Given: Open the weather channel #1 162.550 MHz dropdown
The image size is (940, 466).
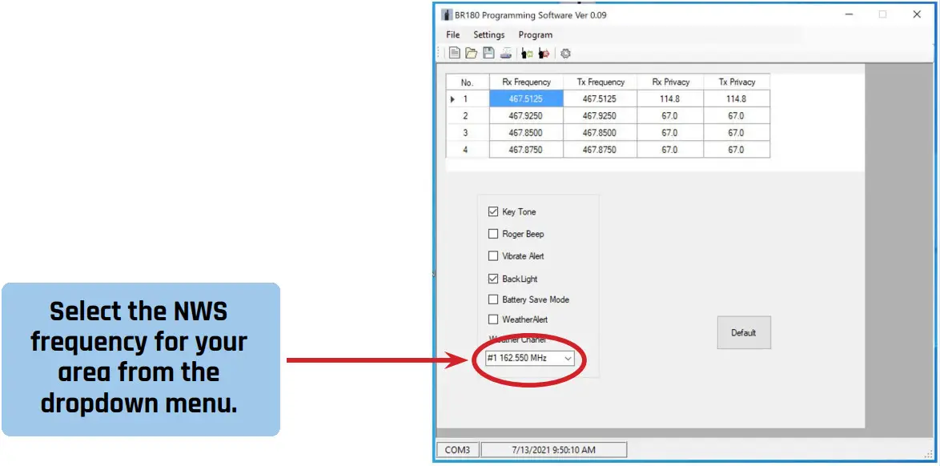Looking at the screenshot, I should (x=530, y=359).
